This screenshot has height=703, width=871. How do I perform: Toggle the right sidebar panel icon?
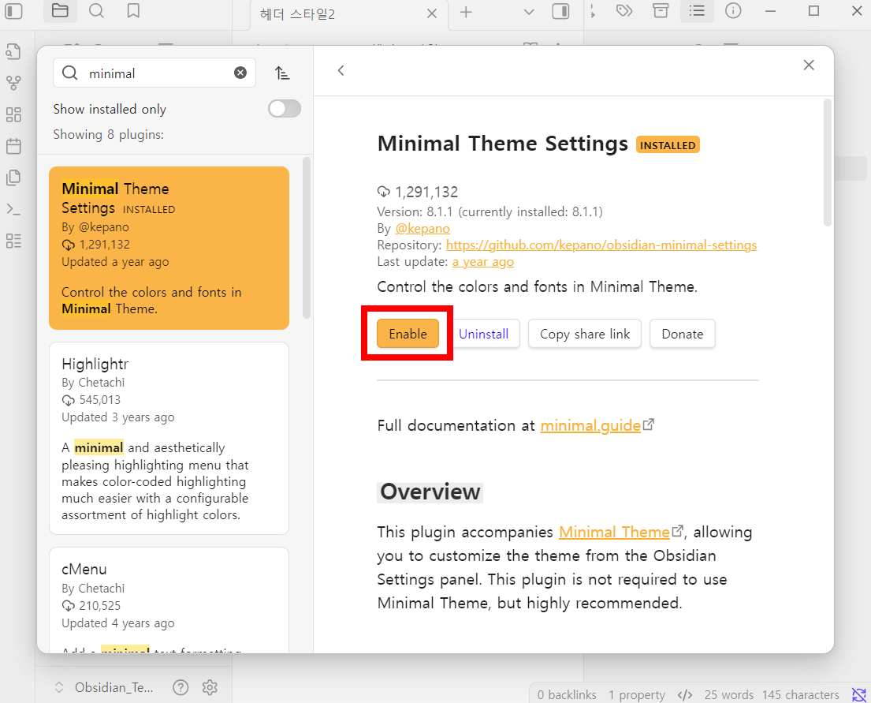[560, 11]
